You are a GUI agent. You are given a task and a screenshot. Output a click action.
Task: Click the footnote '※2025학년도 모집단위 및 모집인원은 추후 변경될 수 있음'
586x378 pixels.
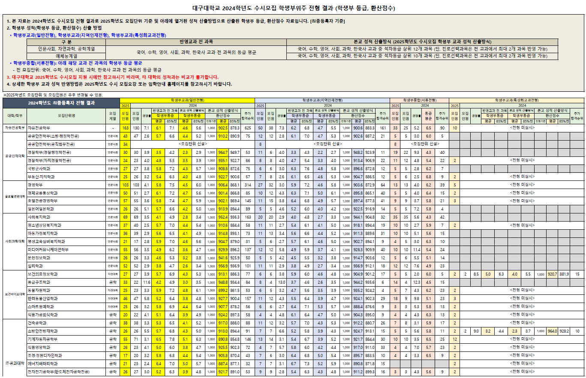(53, 95)
